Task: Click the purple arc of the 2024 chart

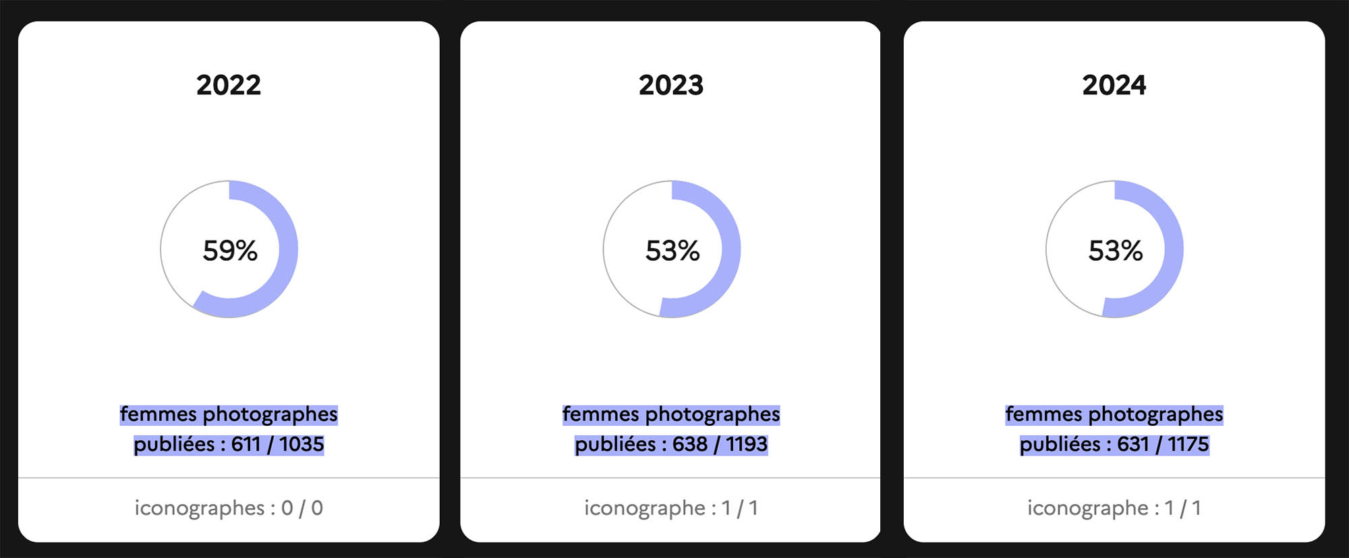Action: pos(1174,249)
